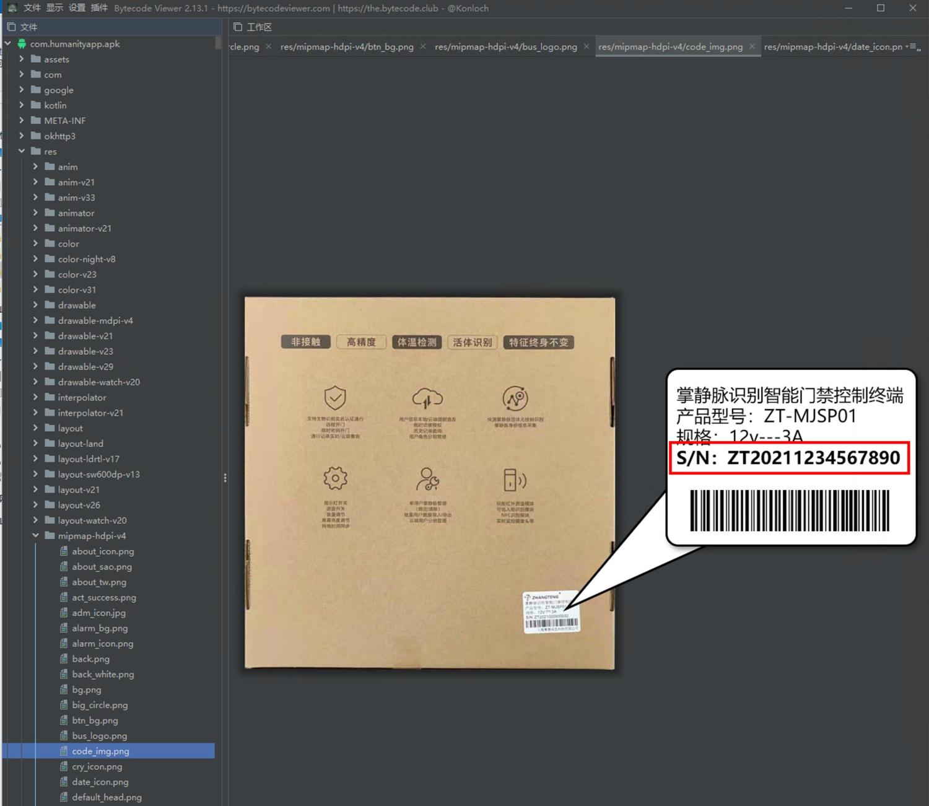Click the okhttp3 folder icon

click(36, 136)
